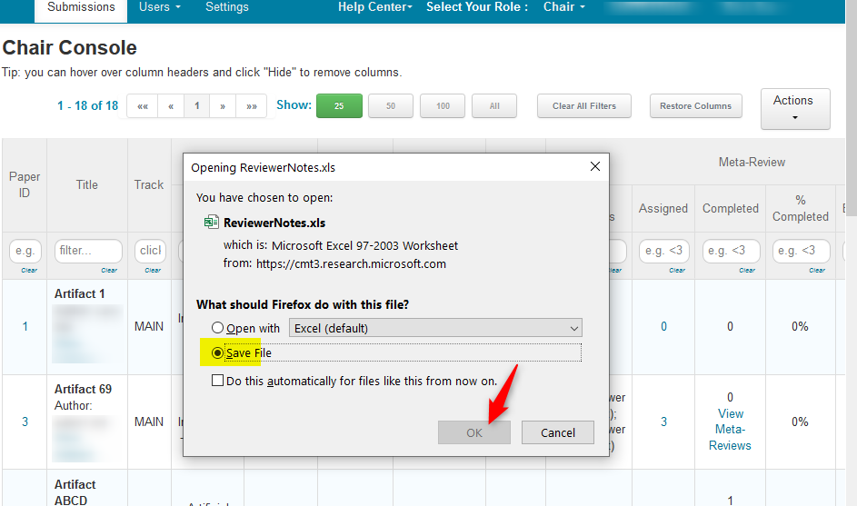857x506 pixels.
Task: Click Clear All Filters button
Action: [x=584, y=106]
